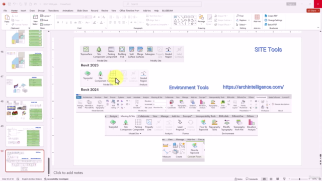Select slide 49 thumbnail
Screen dimensions: 322x181
click(x=25, y=136)
